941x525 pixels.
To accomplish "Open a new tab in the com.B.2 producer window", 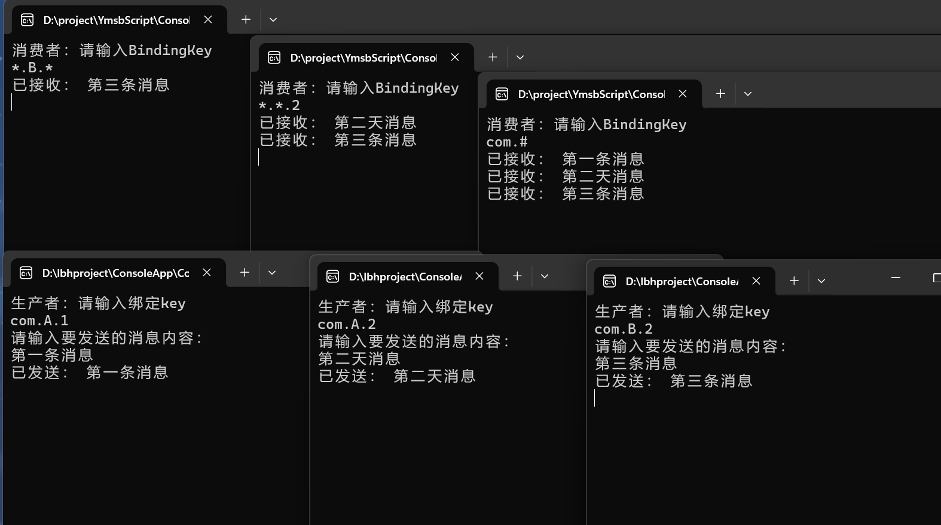I will 794,281.
